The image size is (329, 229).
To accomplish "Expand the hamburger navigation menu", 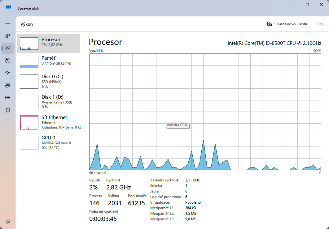I will point(8,23).
